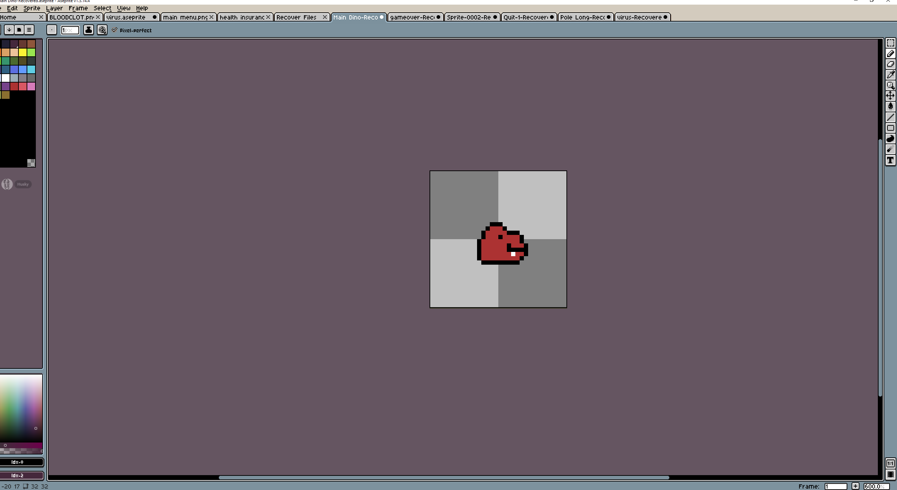Open the palette options menu button
This screenshot has height=490, width=897.
click(x=29, y=30)
